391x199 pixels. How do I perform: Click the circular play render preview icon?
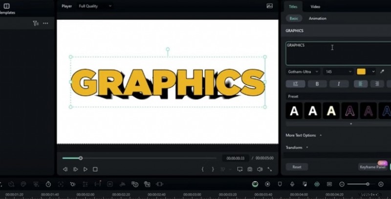pyautogui.click(x=267, y=184)
